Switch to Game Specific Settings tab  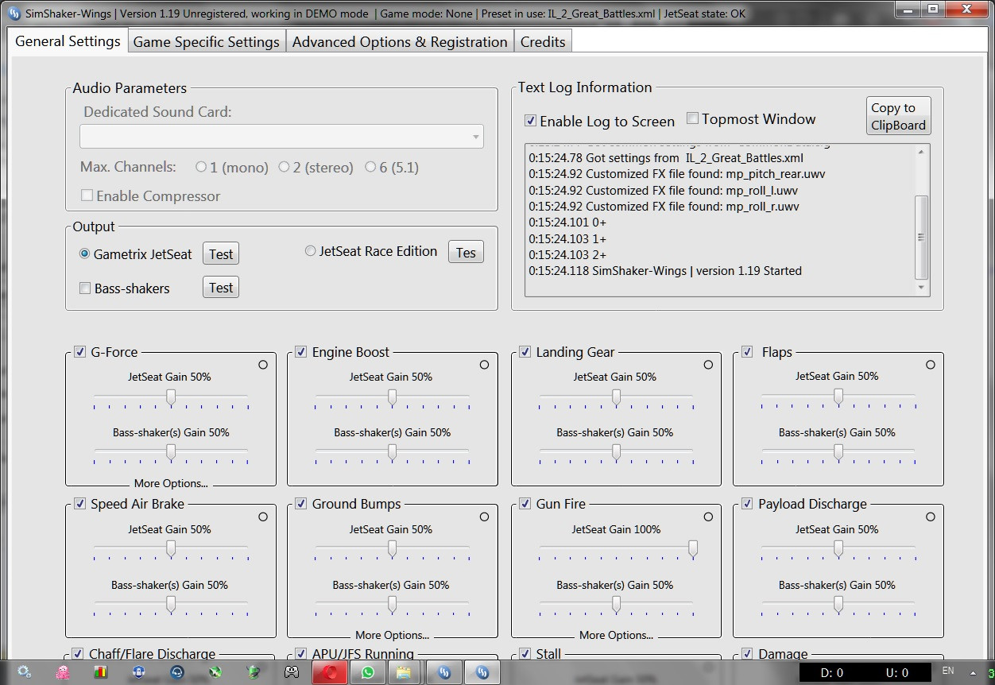(x=207, y=42)
